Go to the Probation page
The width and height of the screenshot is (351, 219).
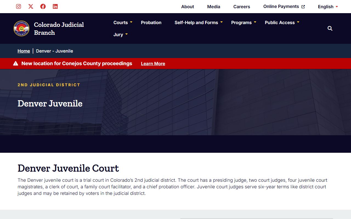click(151, 22)
